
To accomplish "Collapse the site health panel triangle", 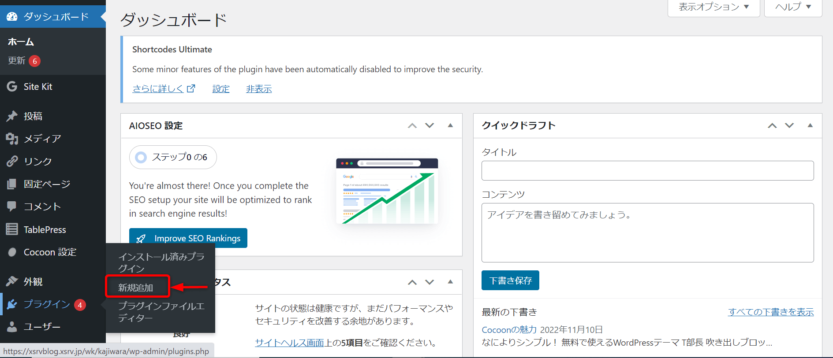I will click(x=450, y=282).
